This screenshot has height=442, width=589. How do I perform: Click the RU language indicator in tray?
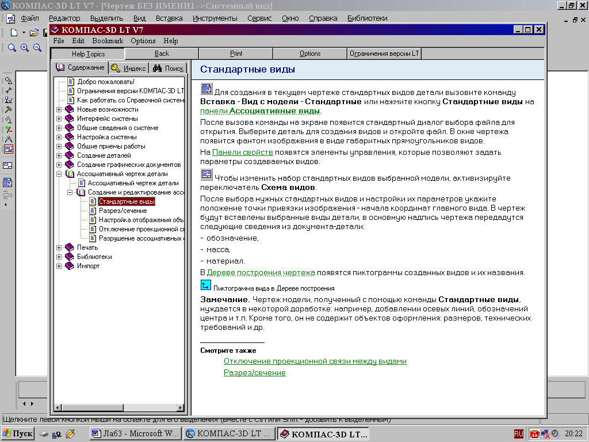[x=519, y=434]
